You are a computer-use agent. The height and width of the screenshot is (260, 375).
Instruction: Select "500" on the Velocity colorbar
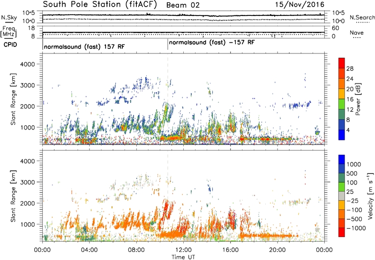pyautogui.click(x=352, y=174)
